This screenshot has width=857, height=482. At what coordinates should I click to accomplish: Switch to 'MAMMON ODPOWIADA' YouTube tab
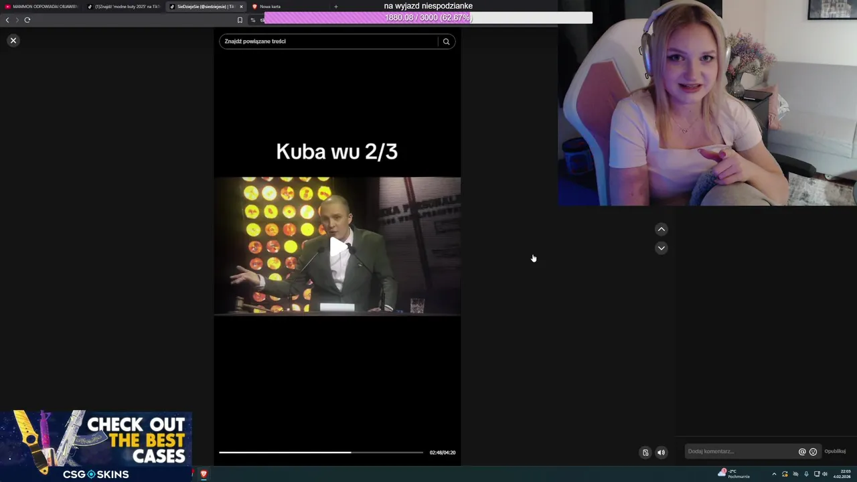[x=42, y=7]
